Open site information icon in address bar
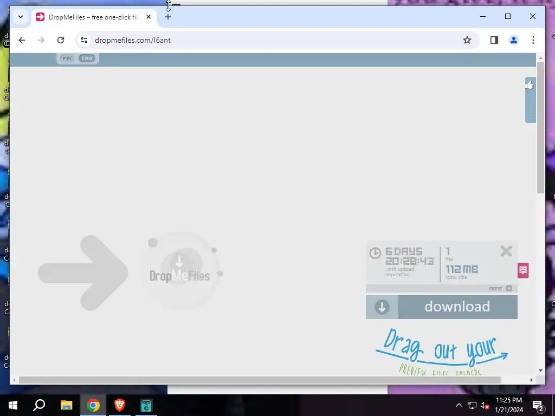Screen dimensions: 555x416 tap(84, 40)
